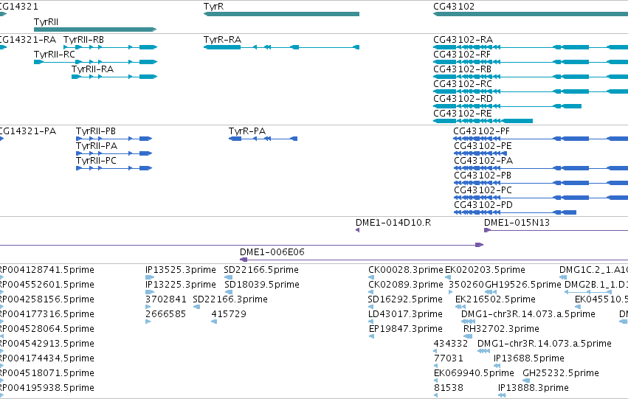Select the SD22166.5prime EST
Viewport: 628px width, 399px height.
tap(228, 277)
